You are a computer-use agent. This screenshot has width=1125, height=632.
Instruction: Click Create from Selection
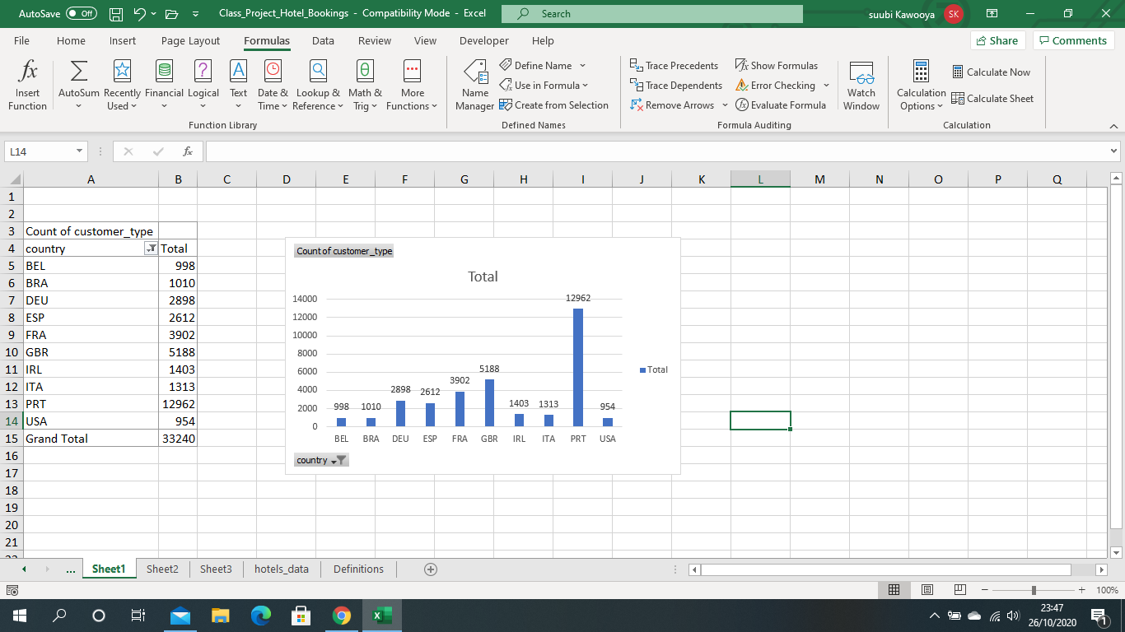click(x=553, y=105)
